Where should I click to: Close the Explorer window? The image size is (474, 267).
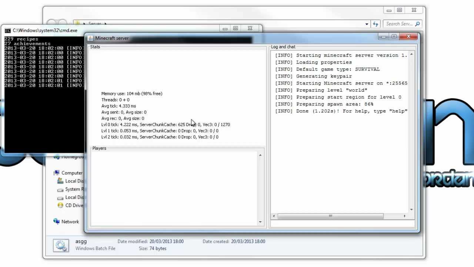tap(414, 10)
